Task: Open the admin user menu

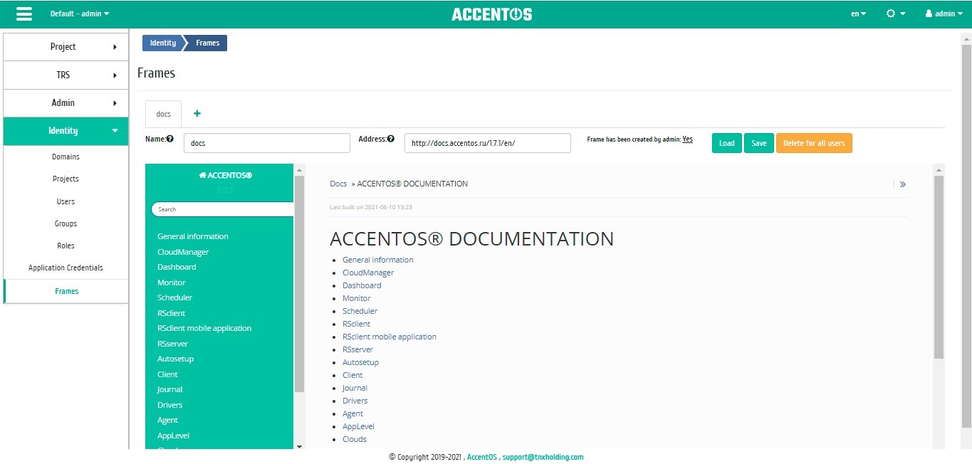Action: coord(944,14)
